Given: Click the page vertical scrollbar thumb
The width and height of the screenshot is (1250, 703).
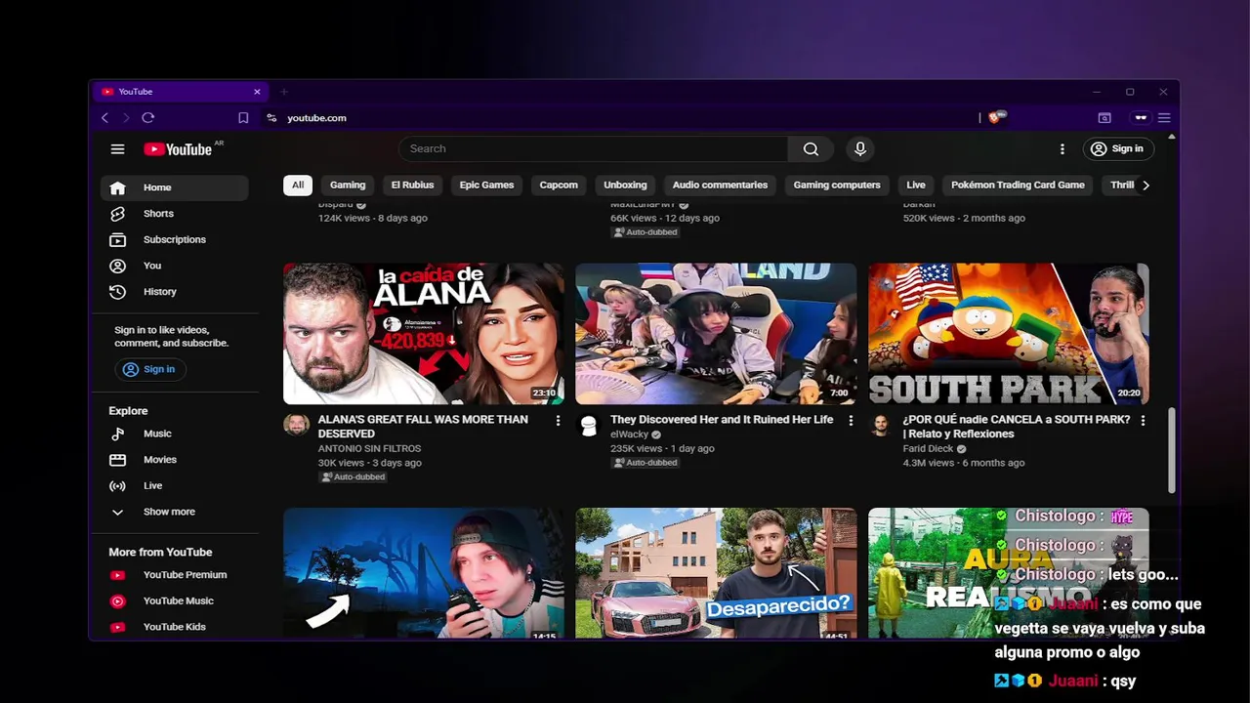Looking at the screenshot, I should (x=1172, y=451).
